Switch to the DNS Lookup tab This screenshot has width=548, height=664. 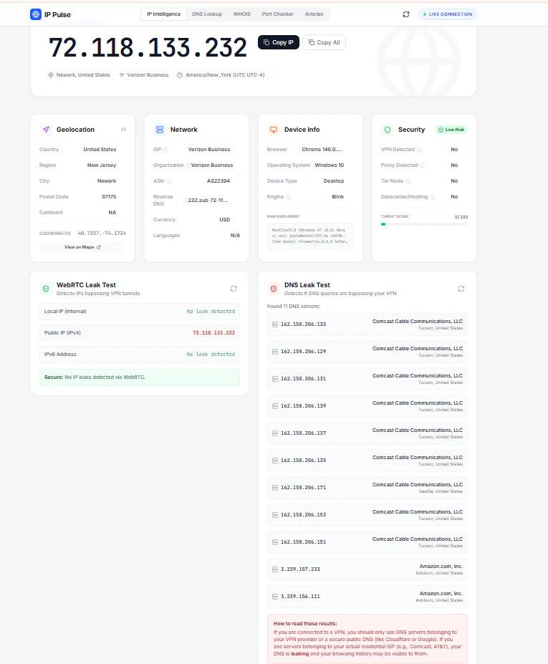point(207,14)
